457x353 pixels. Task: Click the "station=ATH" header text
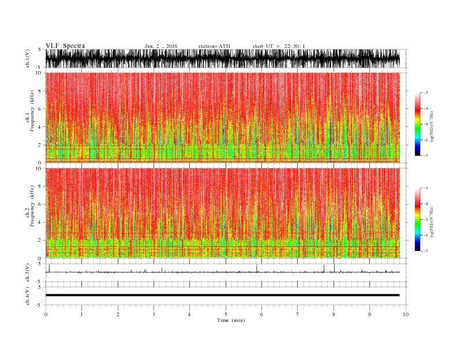(x=214, y=46)
